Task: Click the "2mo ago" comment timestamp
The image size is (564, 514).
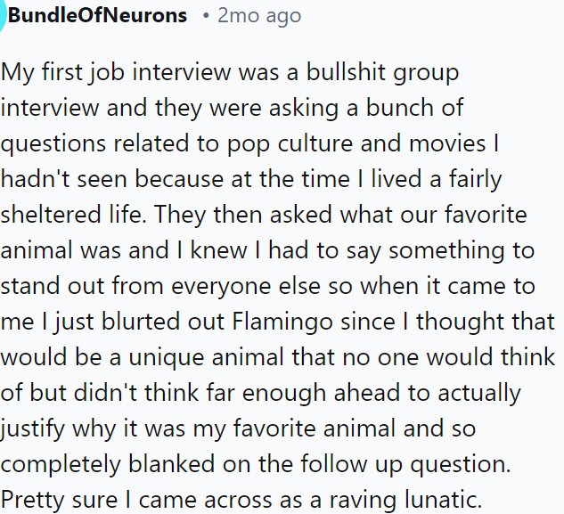Action: (x=259, y=16)
